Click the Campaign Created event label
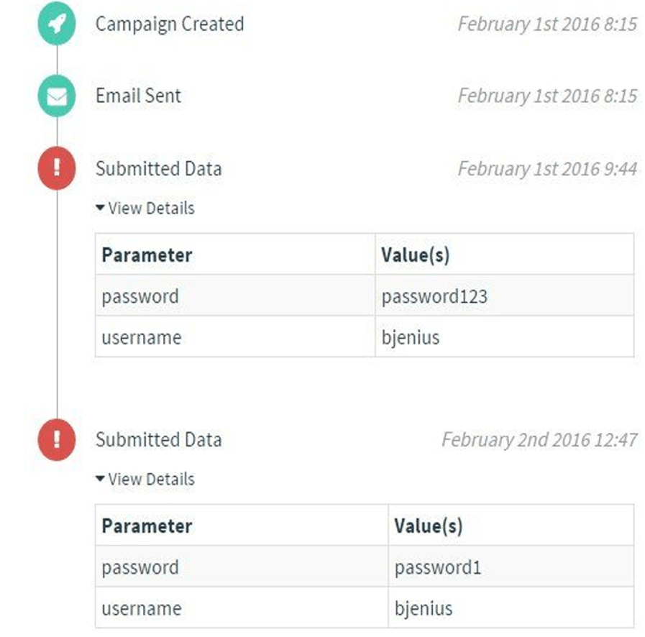The image size is (645, 637). click(x=170, y=24)
